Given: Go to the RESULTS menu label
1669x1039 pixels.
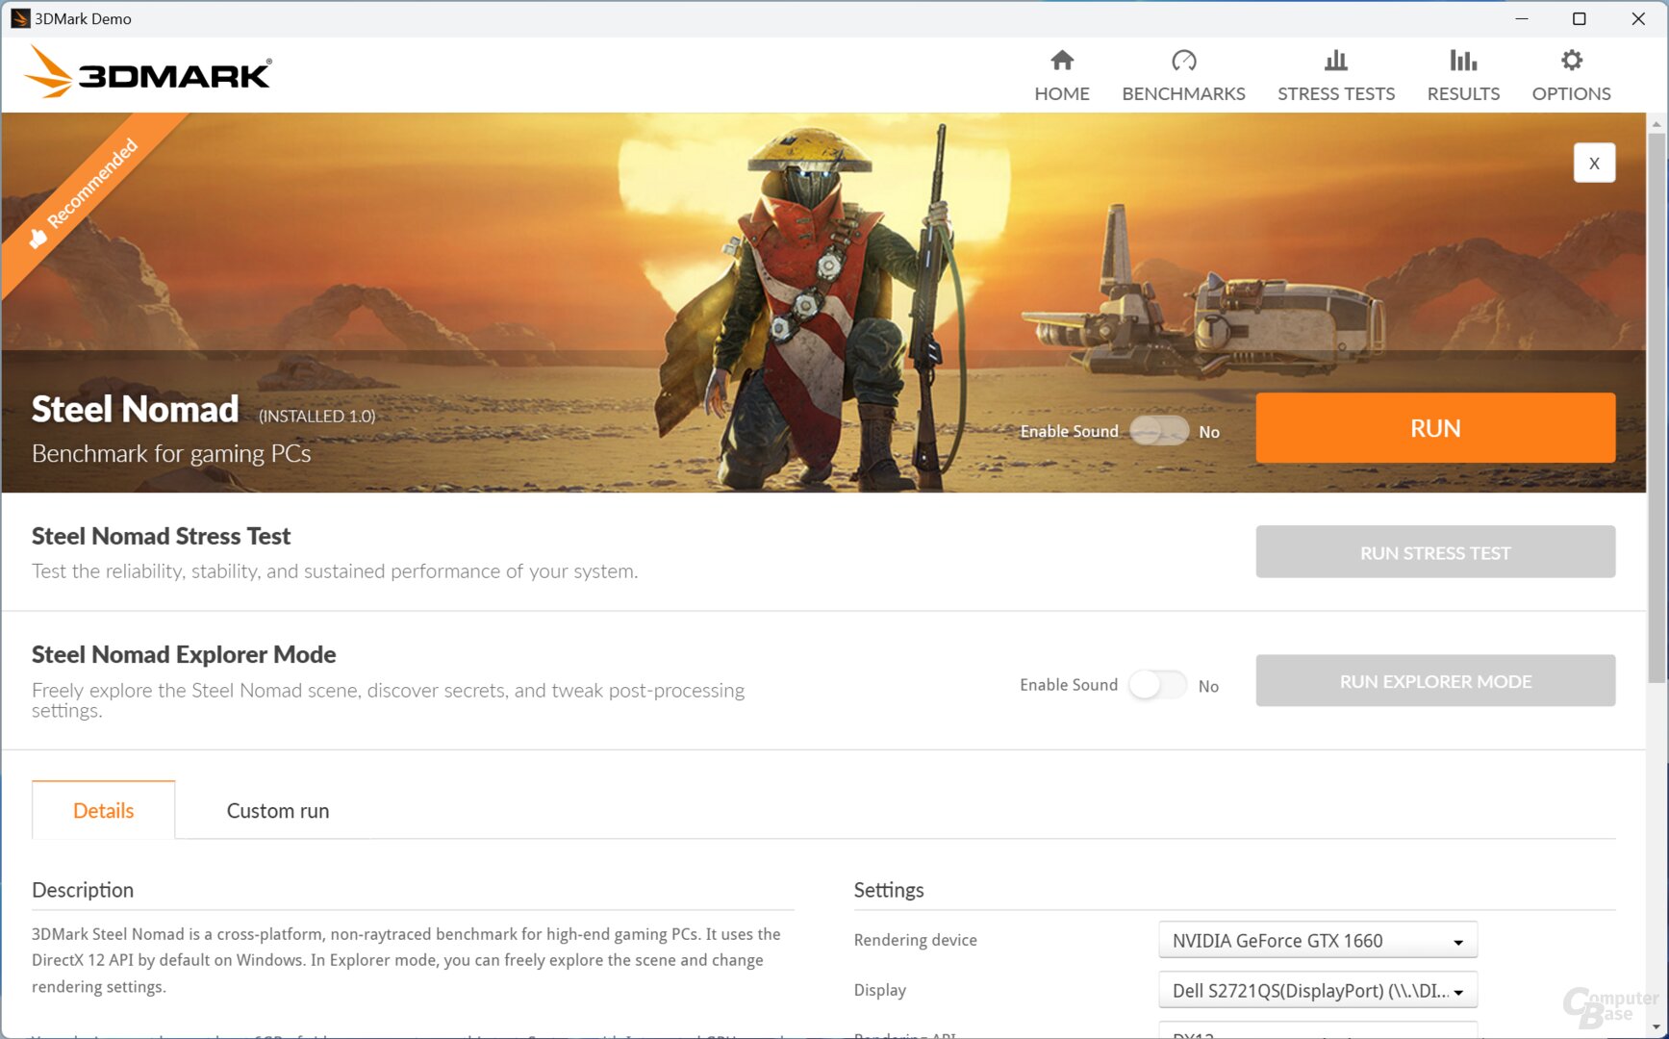Looking at the screenshot, I should pyautogui.click(x=1463, y=93).
